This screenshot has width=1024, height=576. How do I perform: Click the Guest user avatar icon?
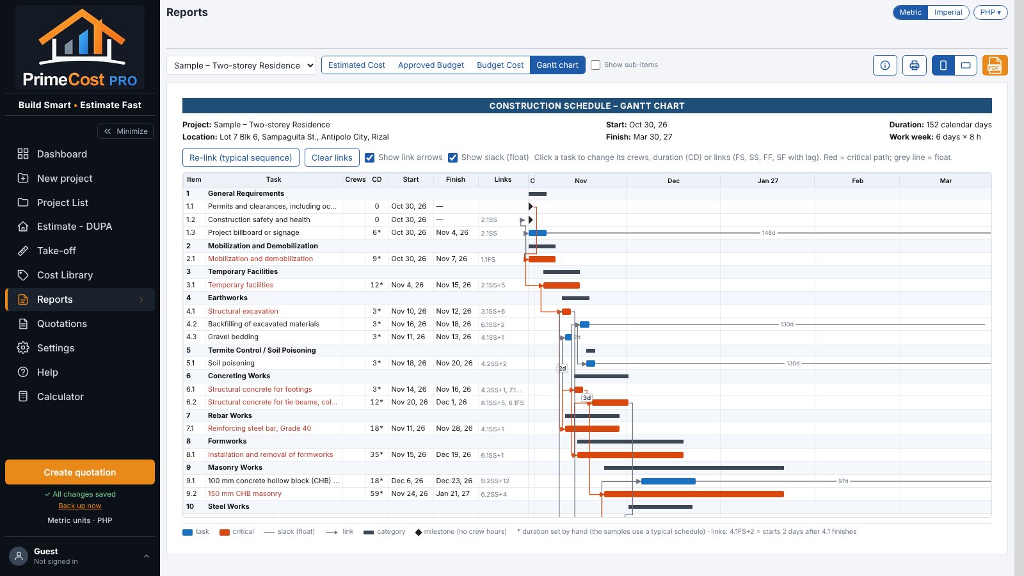point(19,556)
